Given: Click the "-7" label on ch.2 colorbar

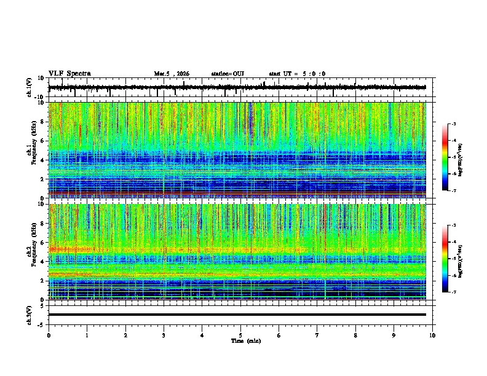Looking at the screenshot, I should tap(453, 292).
